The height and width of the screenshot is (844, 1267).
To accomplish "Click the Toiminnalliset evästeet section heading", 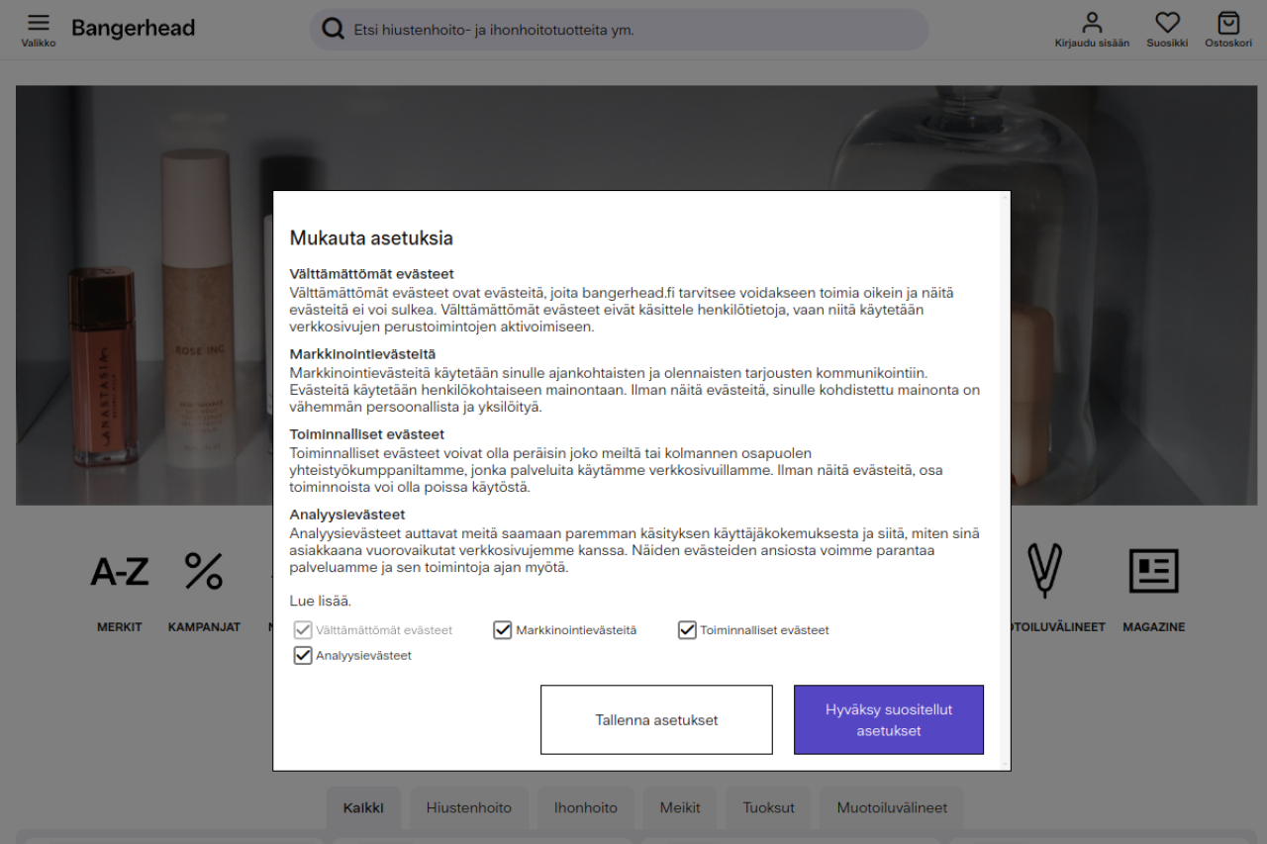I will tap(366, 434).
